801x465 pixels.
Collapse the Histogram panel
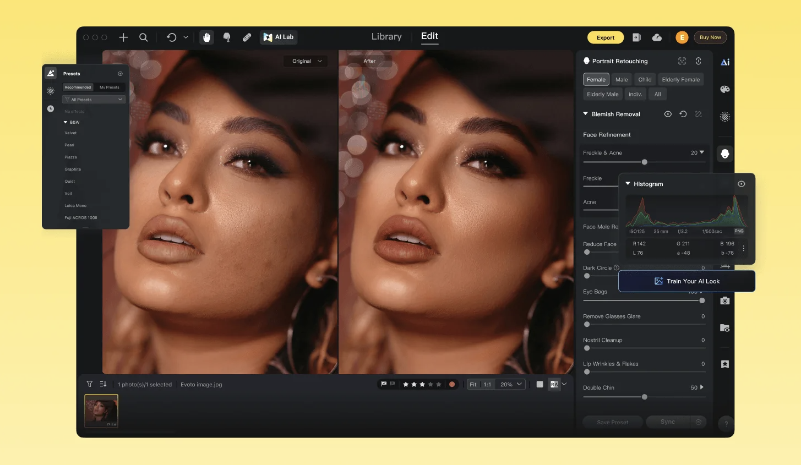[628, 184]
